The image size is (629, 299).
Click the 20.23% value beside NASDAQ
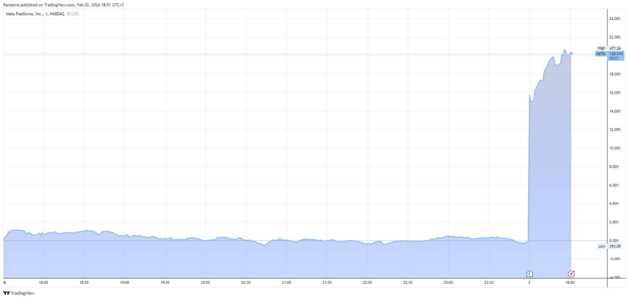coord(73,14)
